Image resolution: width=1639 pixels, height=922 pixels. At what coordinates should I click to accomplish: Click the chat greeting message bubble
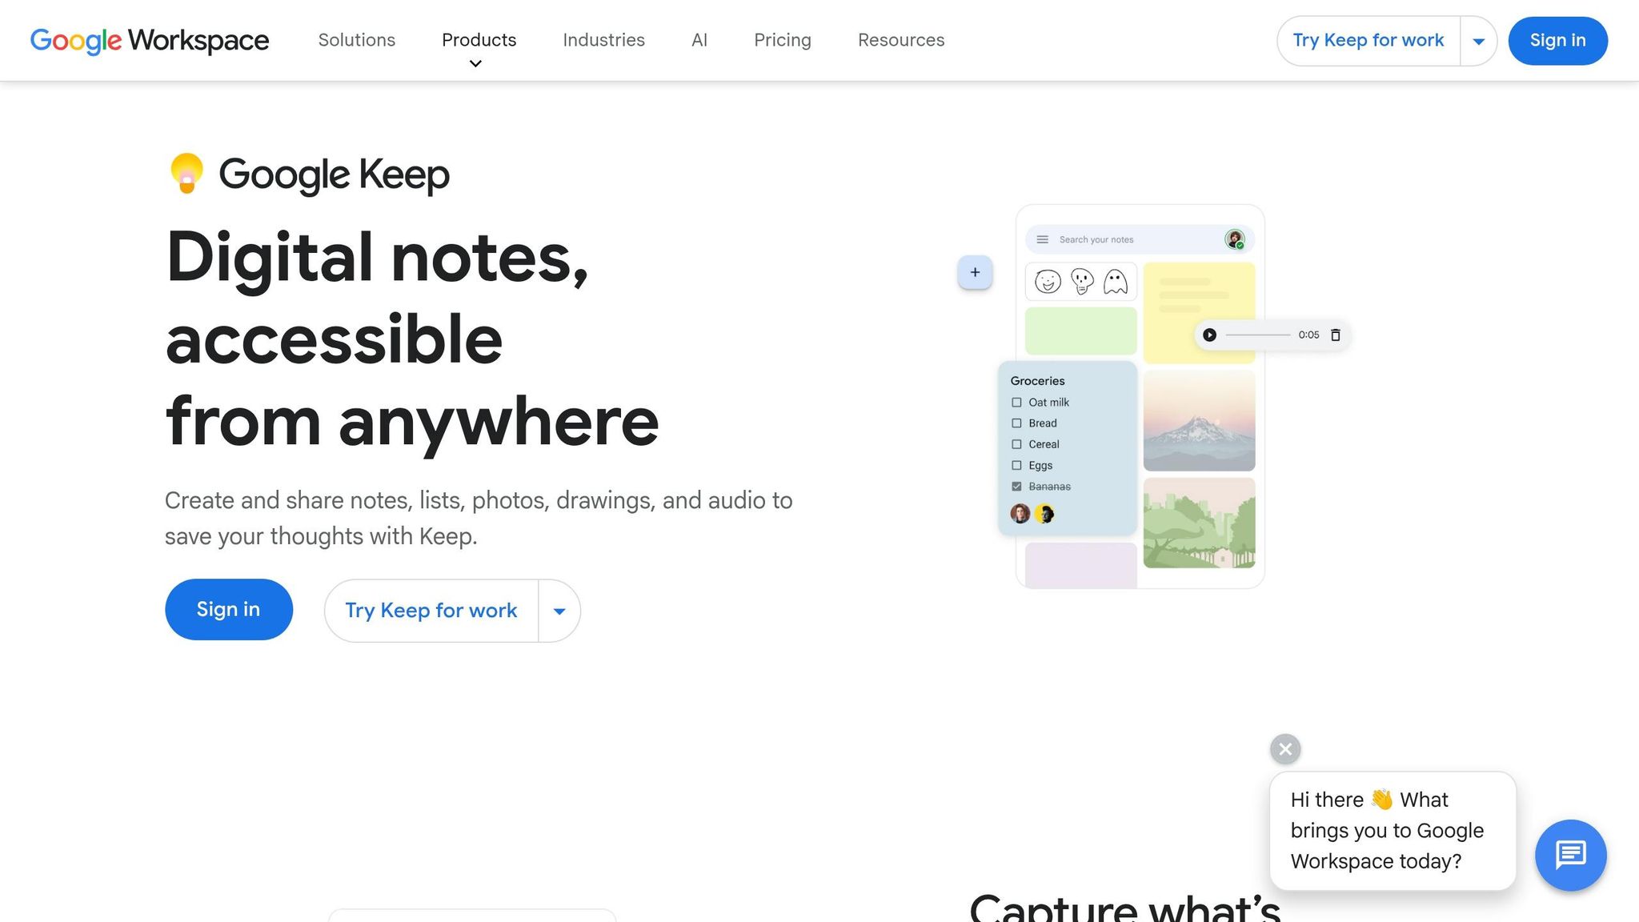(x=1393, y=831)
